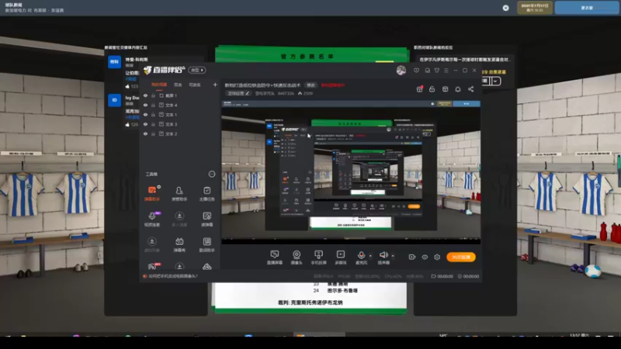Click the 多人连麦 multi-user download tool icon

[179, 219]
